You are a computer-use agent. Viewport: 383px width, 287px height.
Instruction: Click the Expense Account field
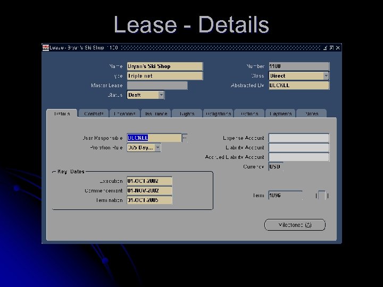(x=299, y=138)
